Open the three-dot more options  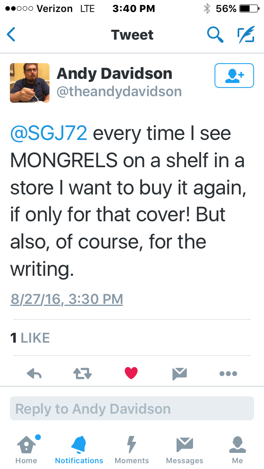[228, 374]
